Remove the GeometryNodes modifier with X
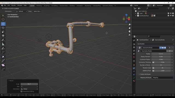Screen dimensions: 175x98 pyautogui.click(x=170, y=48)
